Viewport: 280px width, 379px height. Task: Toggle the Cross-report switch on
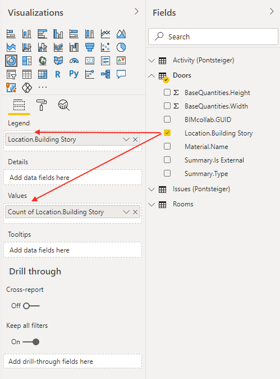click(31, 306)
